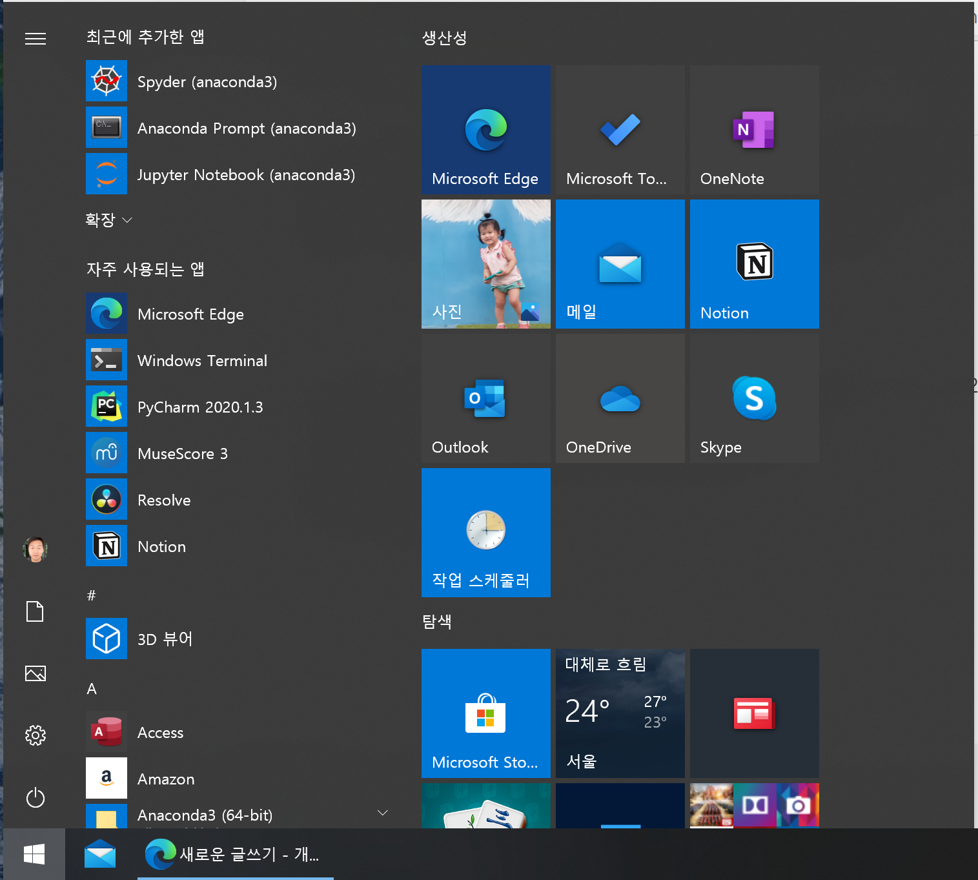This screenshot has height=880, width=978.
Task: Click the 최근에 추가한 앱 heading
Action: [145, 37]
